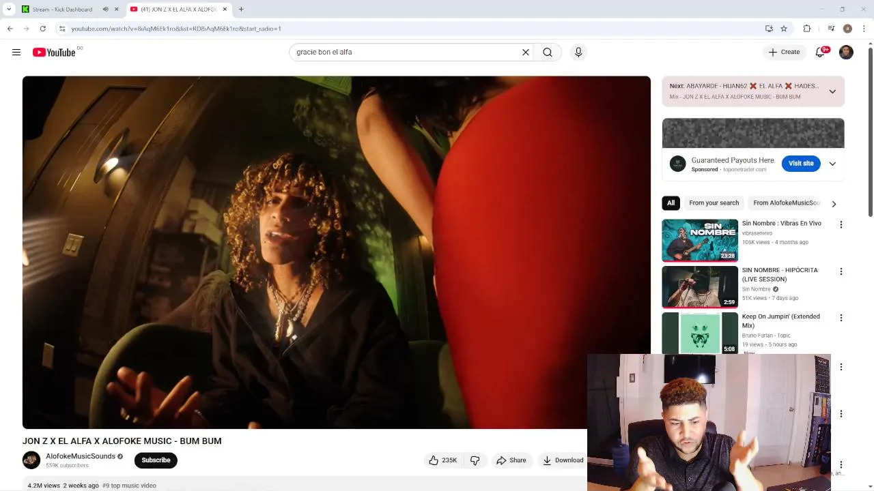Image resolution: width=874 pixels, height=491 pixels.
Task: Click vibrasenvivo channel name
Action: (x=757, y=233)
